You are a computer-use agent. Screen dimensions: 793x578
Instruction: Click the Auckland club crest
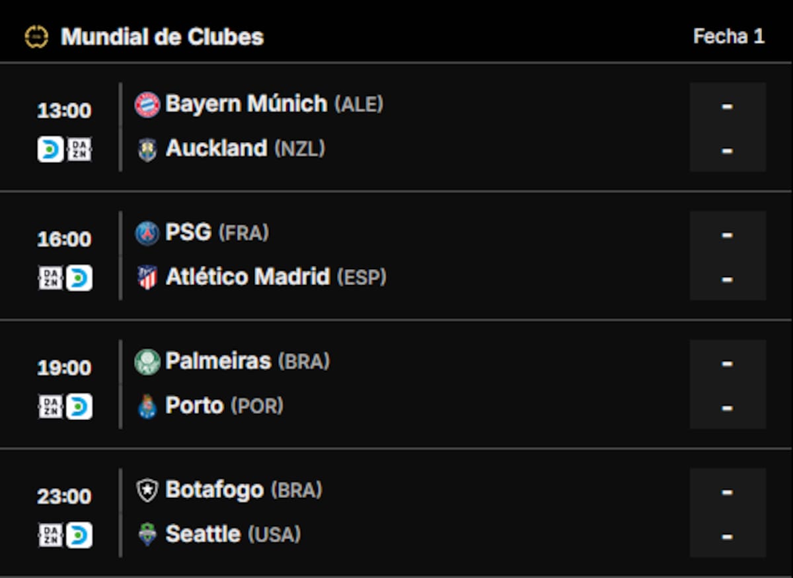coord(147,149)
